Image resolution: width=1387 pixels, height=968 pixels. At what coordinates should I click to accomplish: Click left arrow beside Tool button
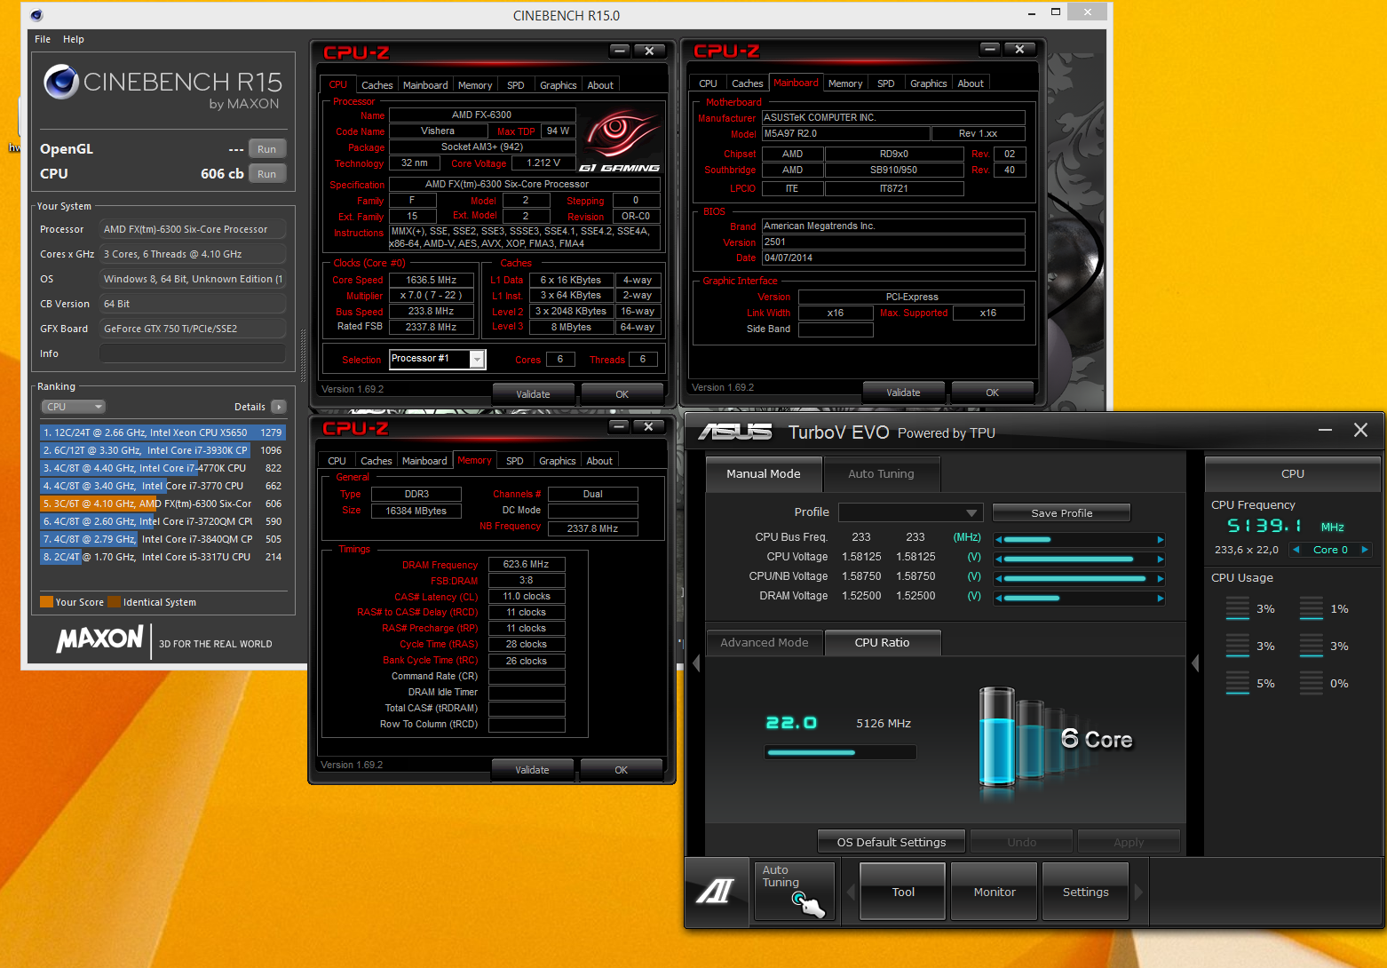click(851, 892)
